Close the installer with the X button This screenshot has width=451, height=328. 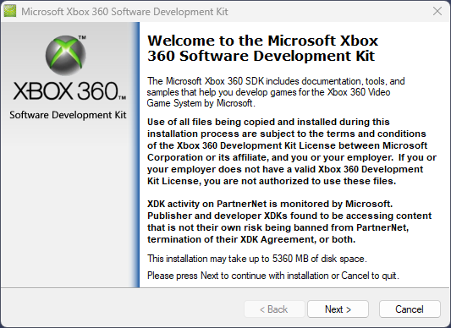click(x=437, y=11)
